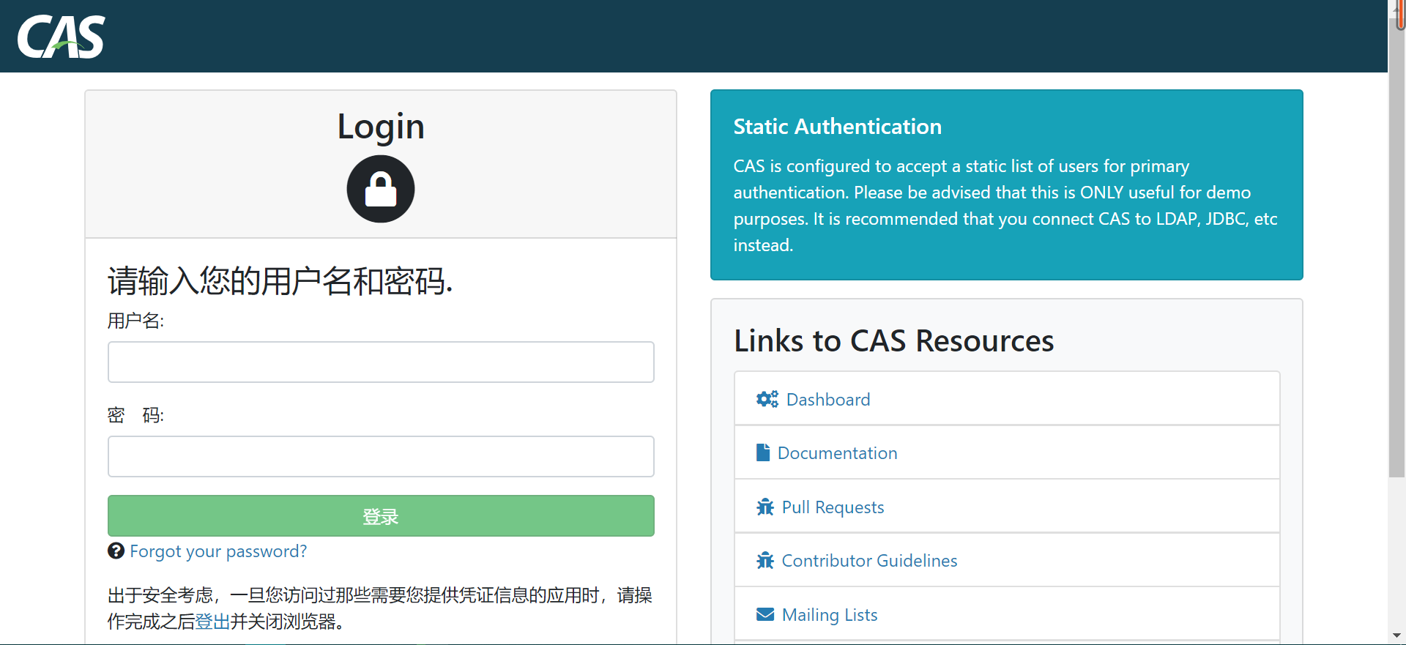This screenshot has height=645, width=1406.
Task: Focus the 密码 password input field
Action: coord(381,456)
